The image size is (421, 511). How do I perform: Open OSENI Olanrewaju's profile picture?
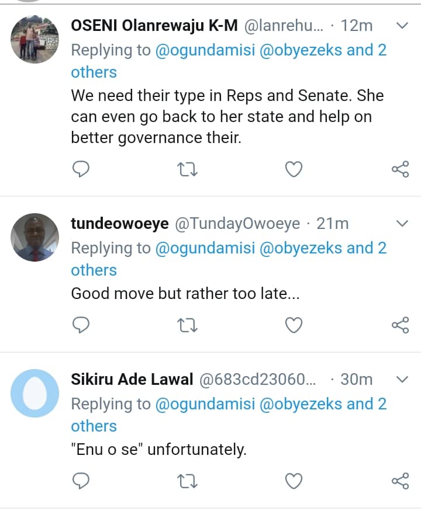pos(35,39)
